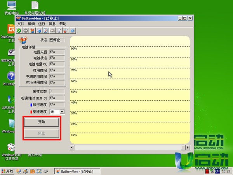233x175 pixels.
Task: Open 信息 menu
Action: [x=52, y=24]
